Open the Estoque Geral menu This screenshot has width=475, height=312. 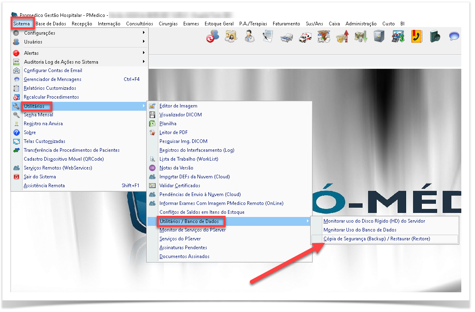tap(219, 24)
